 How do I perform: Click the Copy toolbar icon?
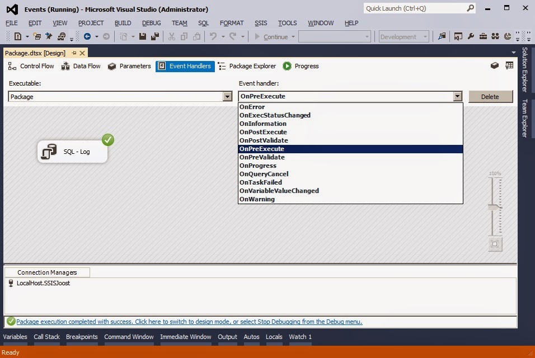[x=184, y=36]
